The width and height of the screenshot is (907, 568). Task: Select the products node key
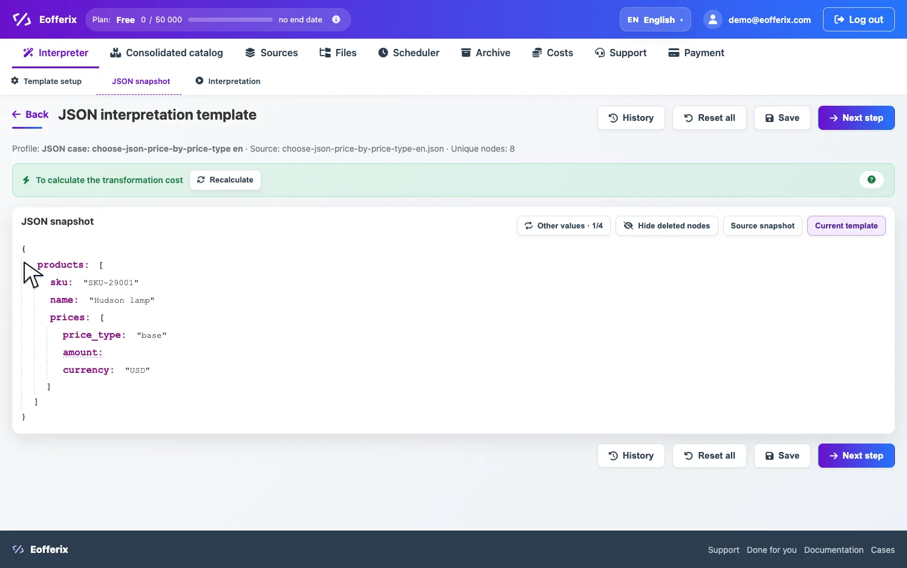tap(62, 265)
